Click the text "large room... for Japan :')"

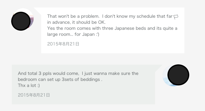pos(73,34)
